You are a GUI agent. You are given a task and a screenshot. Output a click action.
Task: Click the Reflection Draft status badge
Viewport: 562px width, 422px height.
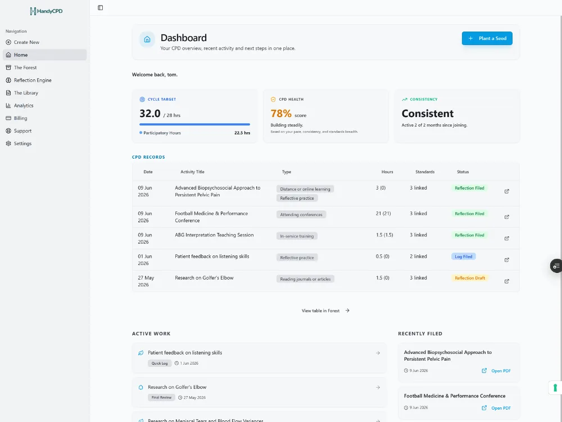tap(470, 278)
